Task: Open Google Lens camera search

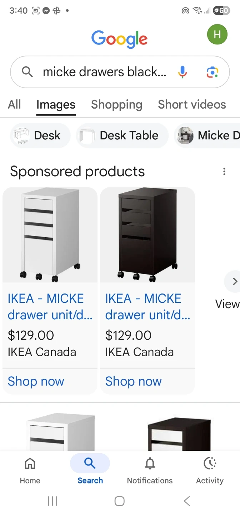Action: pos(212,72)
